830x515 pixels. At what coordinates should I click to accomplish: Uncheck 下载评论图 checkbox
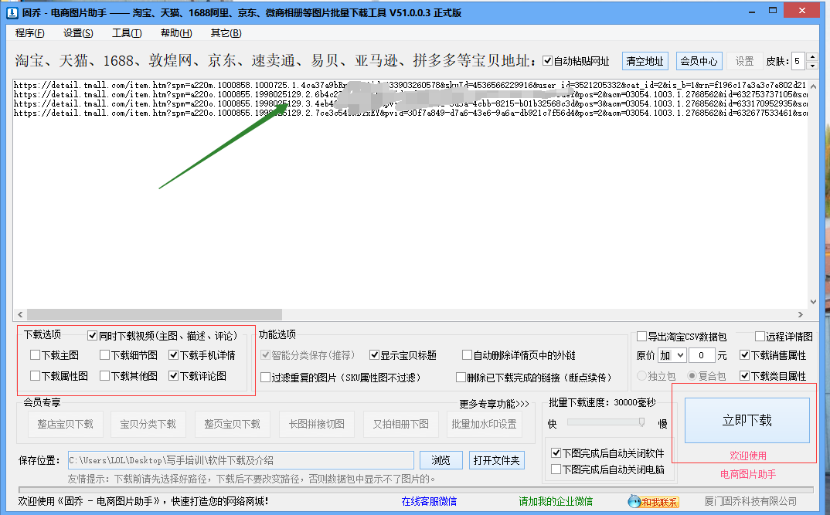173,375
